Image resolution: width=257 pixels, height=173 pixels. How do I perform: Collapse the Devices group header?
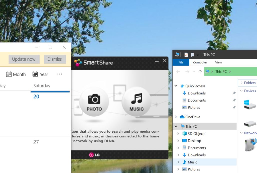pos(241,91)
